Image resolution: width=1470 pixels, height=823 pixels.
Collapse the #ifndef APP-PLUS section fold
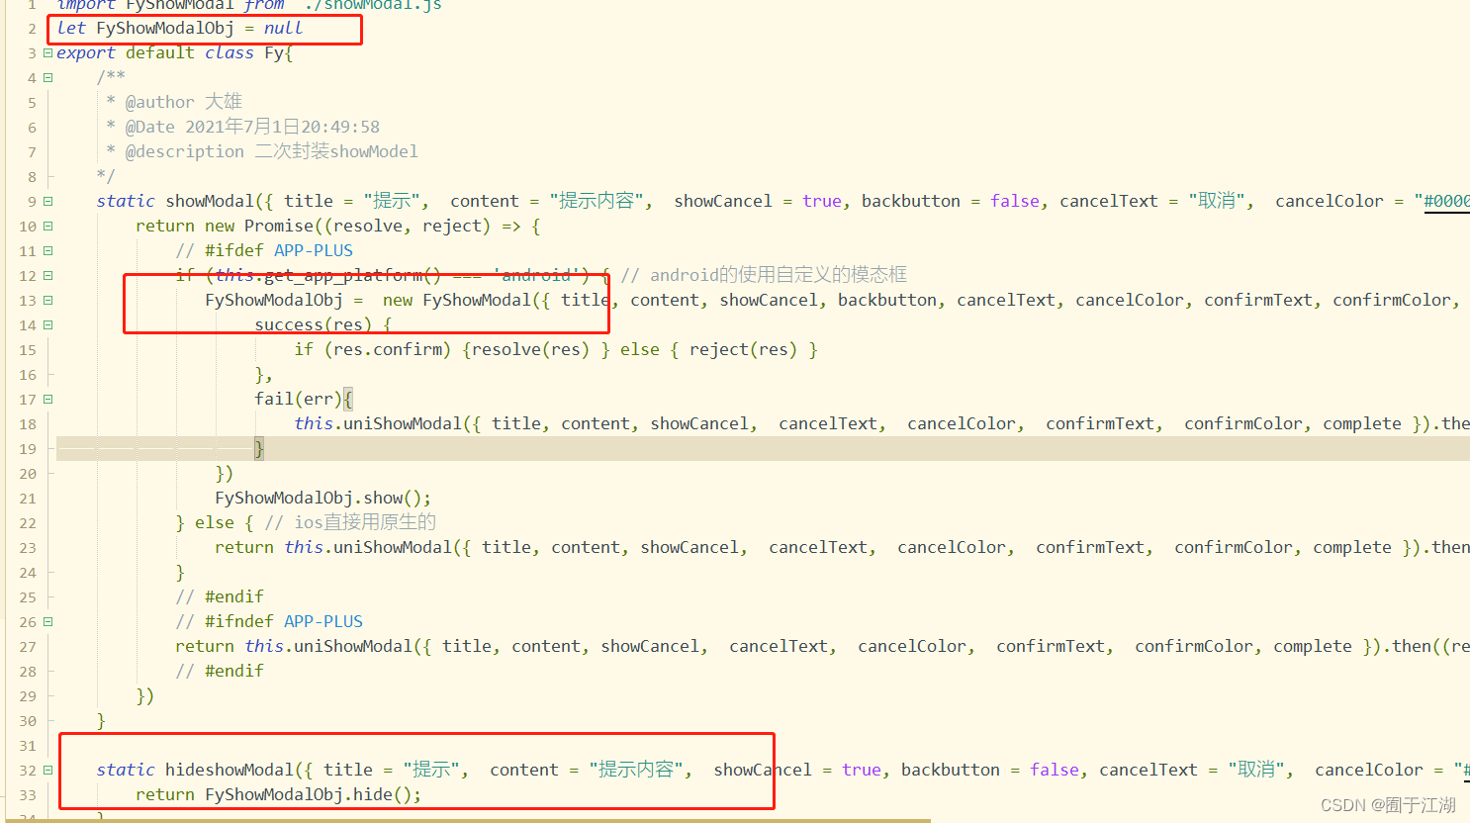click(46, 621)
